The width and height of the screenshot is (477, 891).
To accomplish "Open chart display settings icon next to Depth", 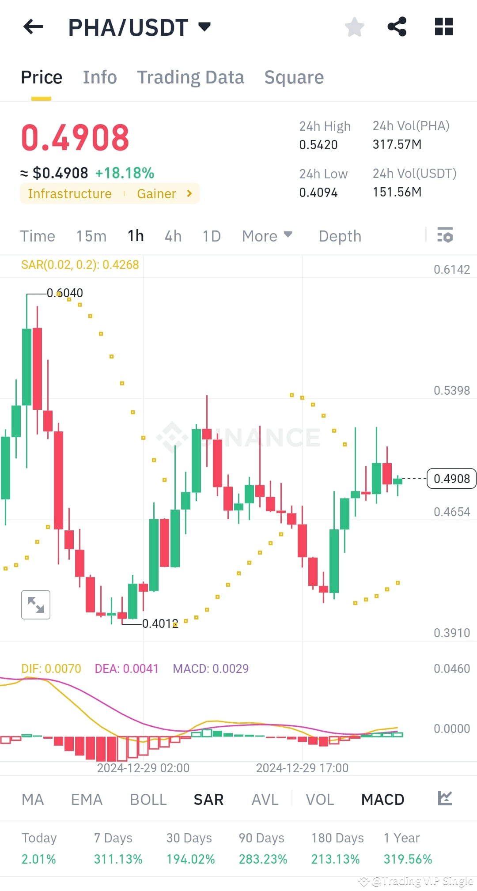I will point(445,236).
